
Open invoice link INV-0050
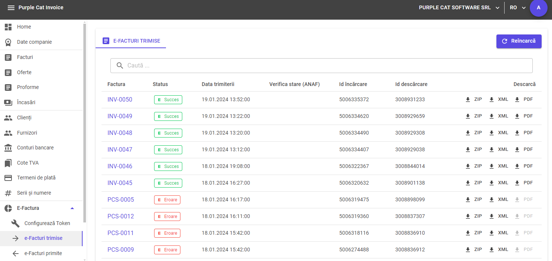pyautogui.click(x=120, y=100)
